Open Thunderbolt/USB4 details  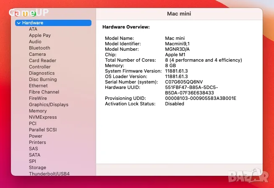(x=49, y=174)
